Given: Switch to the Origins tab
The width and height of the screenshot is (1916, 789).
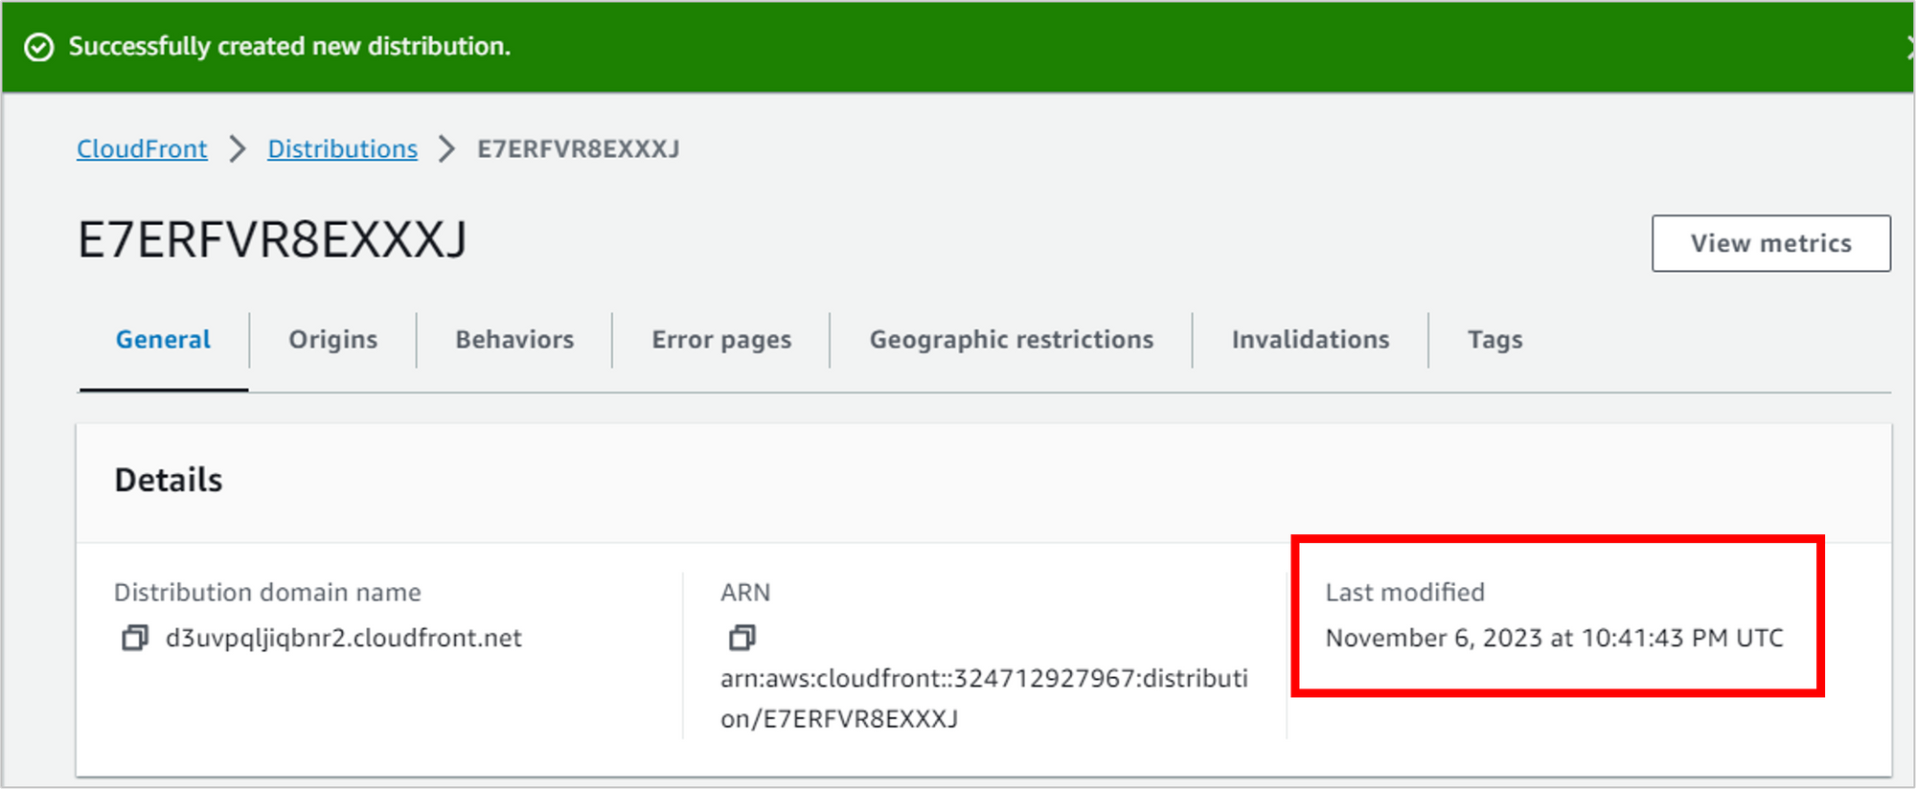Looking at the screenshot, I should click(333, 340).
